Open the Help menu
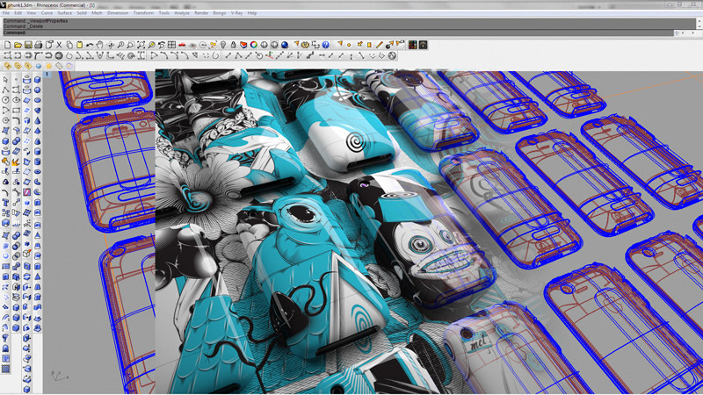 252,13
